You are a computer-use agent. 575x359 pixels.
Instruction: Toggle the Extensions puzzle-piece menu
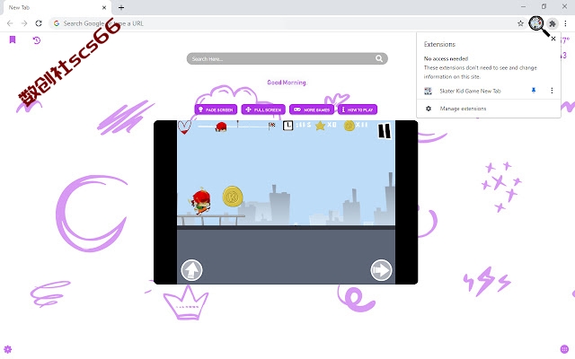(x=553, y=24)
